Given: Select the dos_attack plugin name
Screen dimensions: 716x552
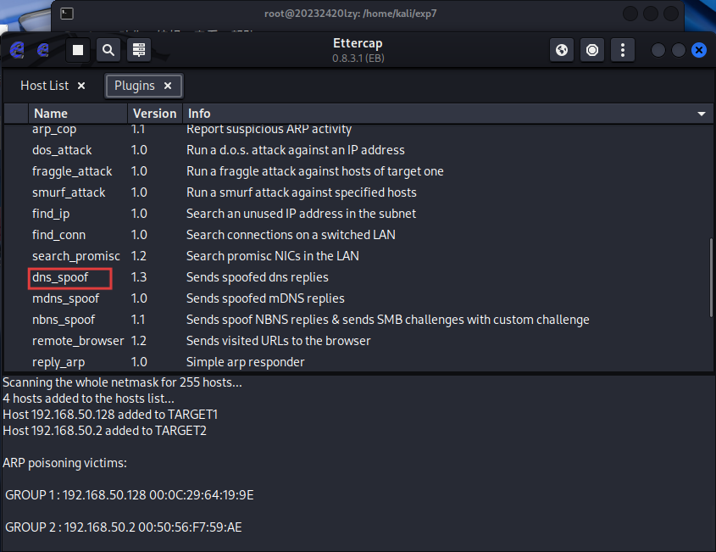Looking at the screenshot, I should coord(62,150).
